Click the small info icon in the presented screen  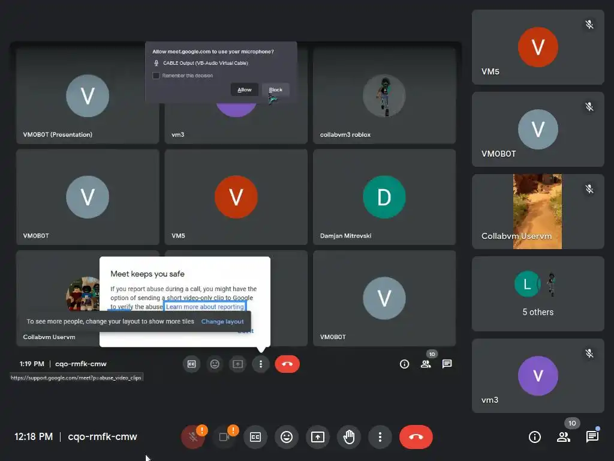pos(405,364)
